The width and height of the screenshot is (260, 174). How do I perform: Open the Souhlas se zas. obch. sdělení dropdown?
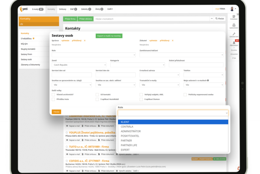(x=116, y=85)
